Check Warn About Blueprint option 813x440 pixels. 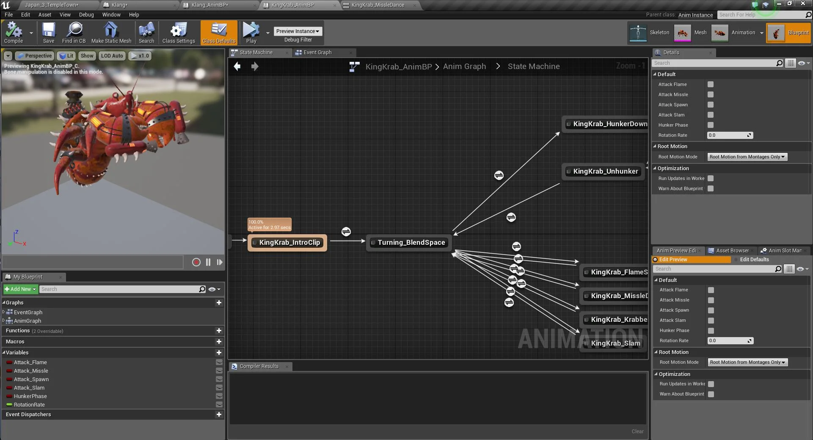[710, 188]
